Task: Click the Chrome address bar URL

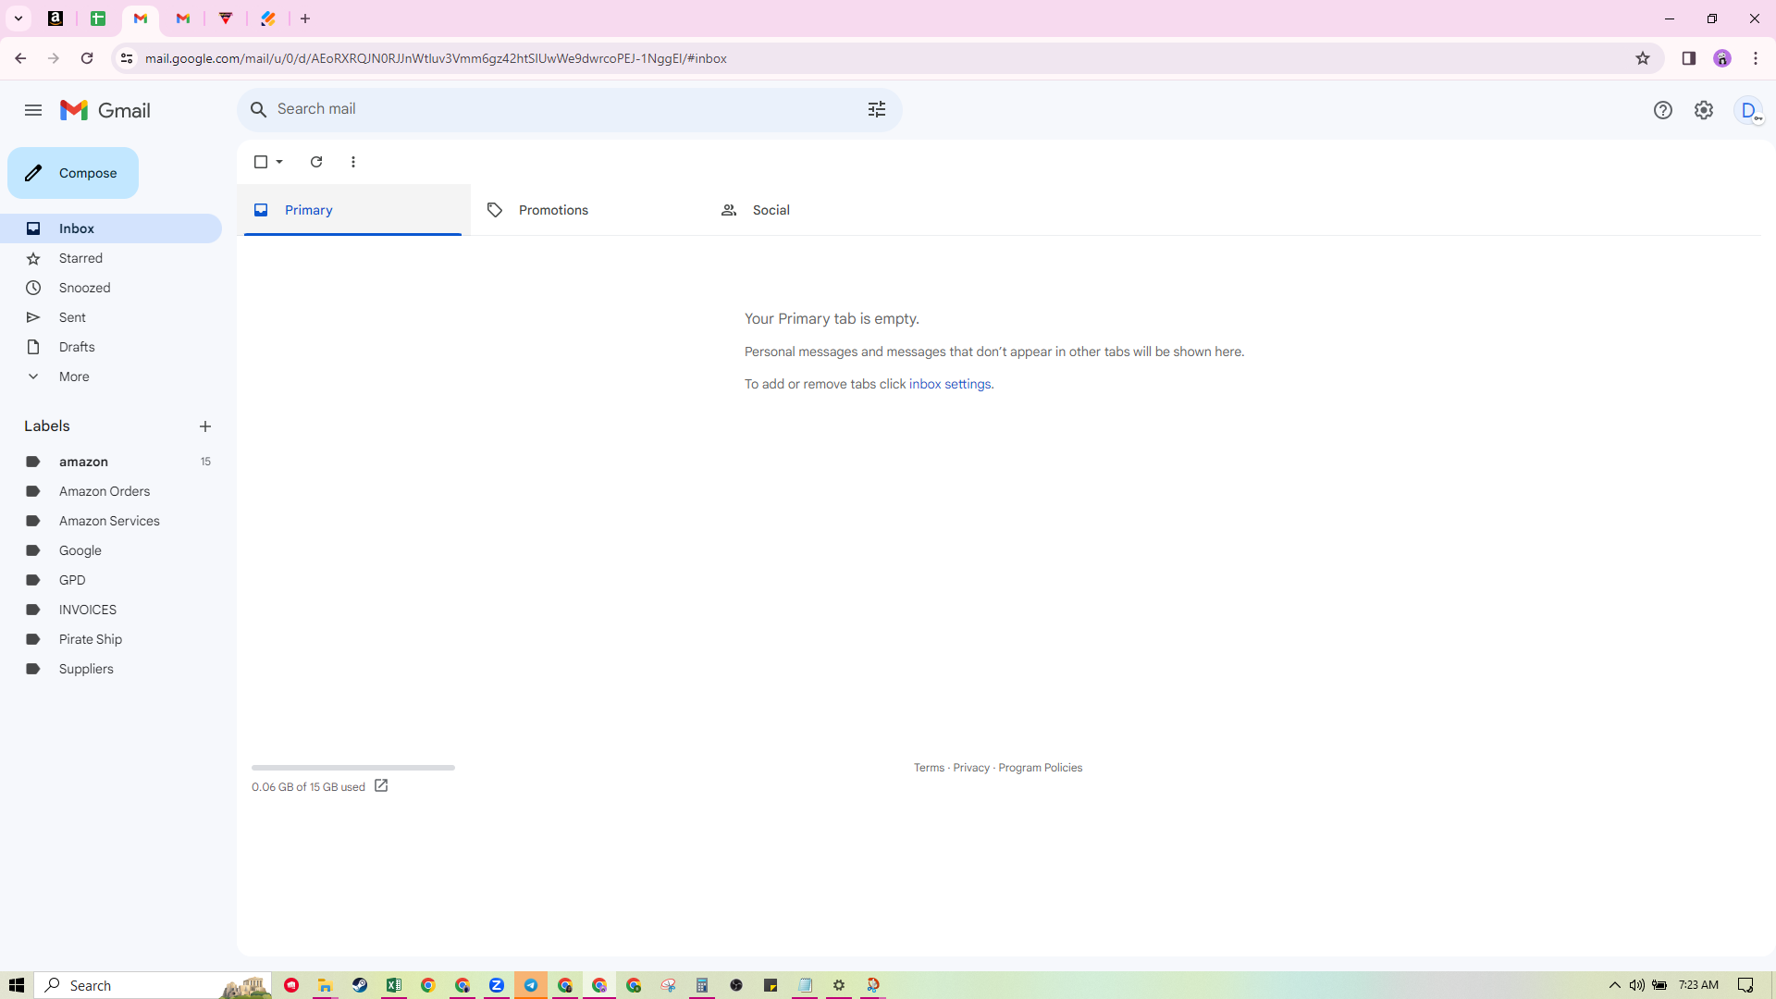Action: click(436, 58)
